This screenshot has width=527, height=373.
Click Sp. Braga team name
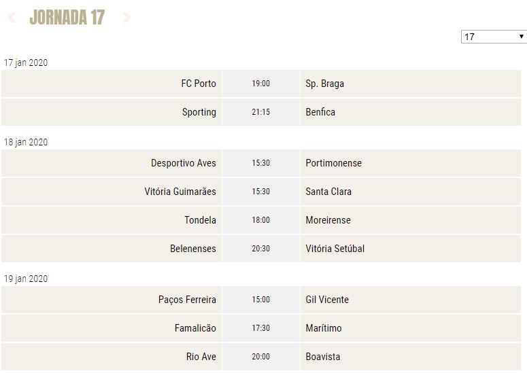pos(324,84)
